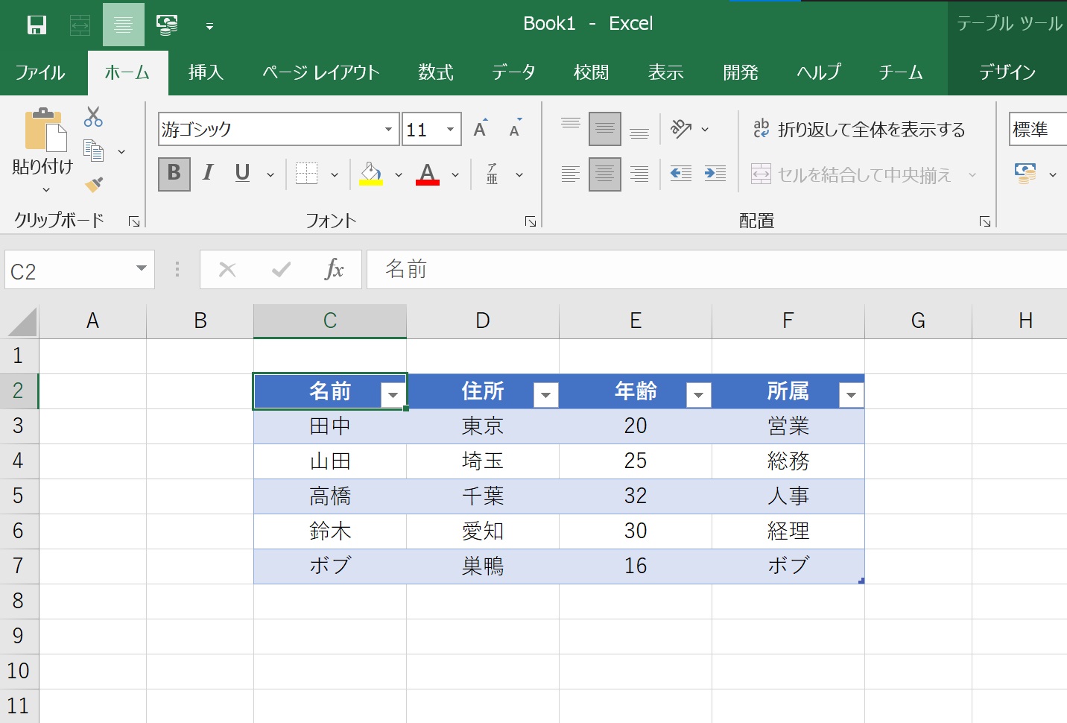Select the cell containing 高橋
Screen dimensions: 1067x723
click(330, 496)
